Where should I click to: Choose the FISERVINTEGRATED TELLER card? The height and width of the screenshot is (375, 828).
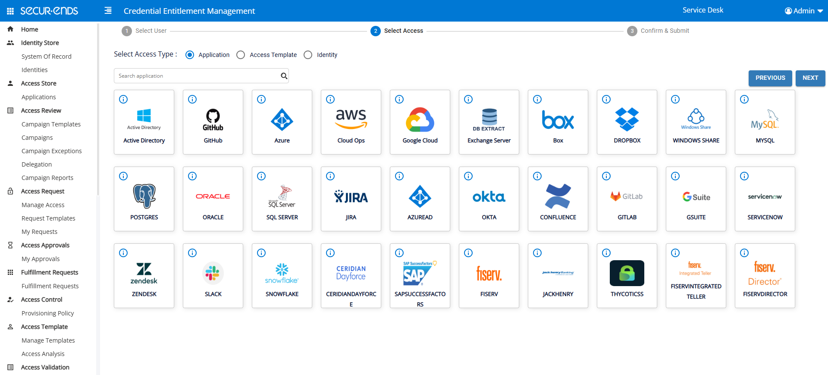coord(696,276)
